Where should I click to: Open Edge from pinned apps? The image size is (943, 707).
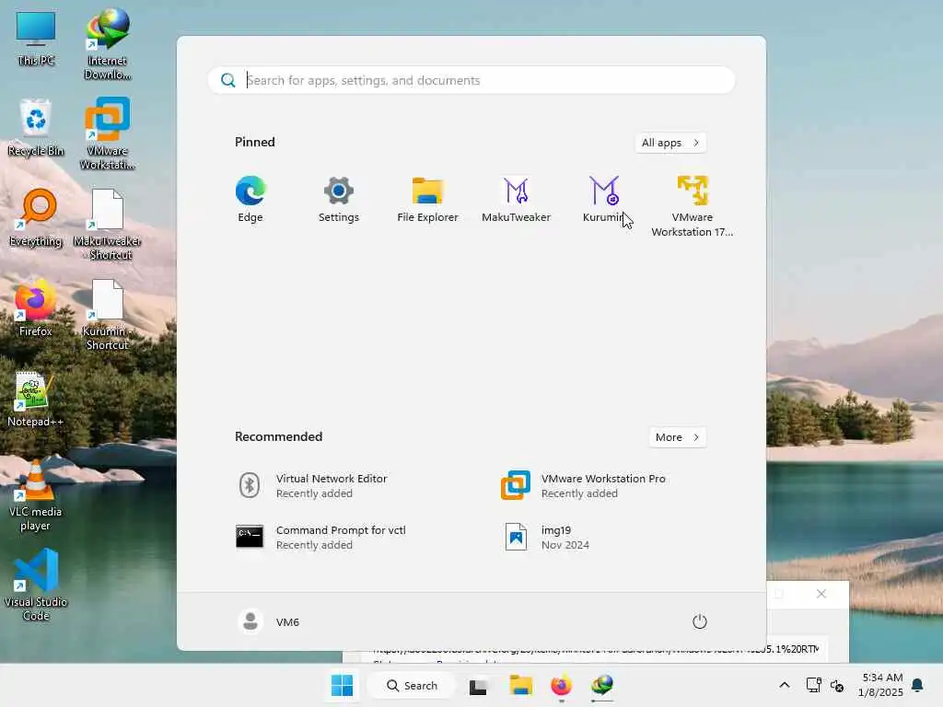click(250, 200)
